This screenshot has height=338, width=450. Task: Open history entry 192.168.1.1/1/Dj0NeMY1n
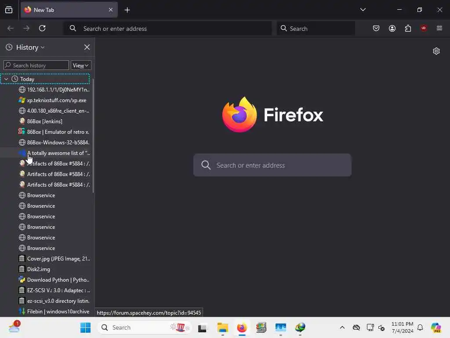(54, 90)
